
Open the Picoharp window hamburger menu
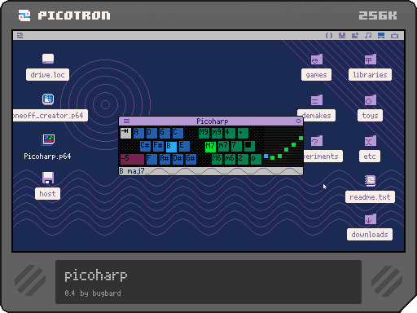pyautogui.click(x=126, y=121)
